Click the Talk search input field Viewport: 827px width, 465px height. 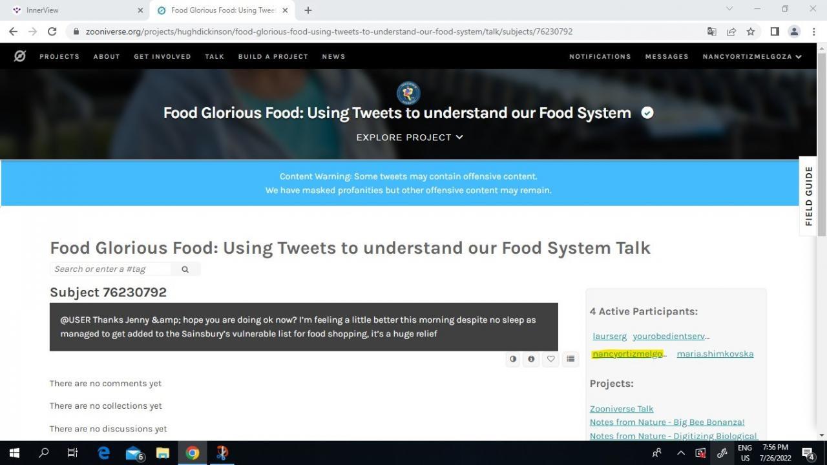(110, 269)
